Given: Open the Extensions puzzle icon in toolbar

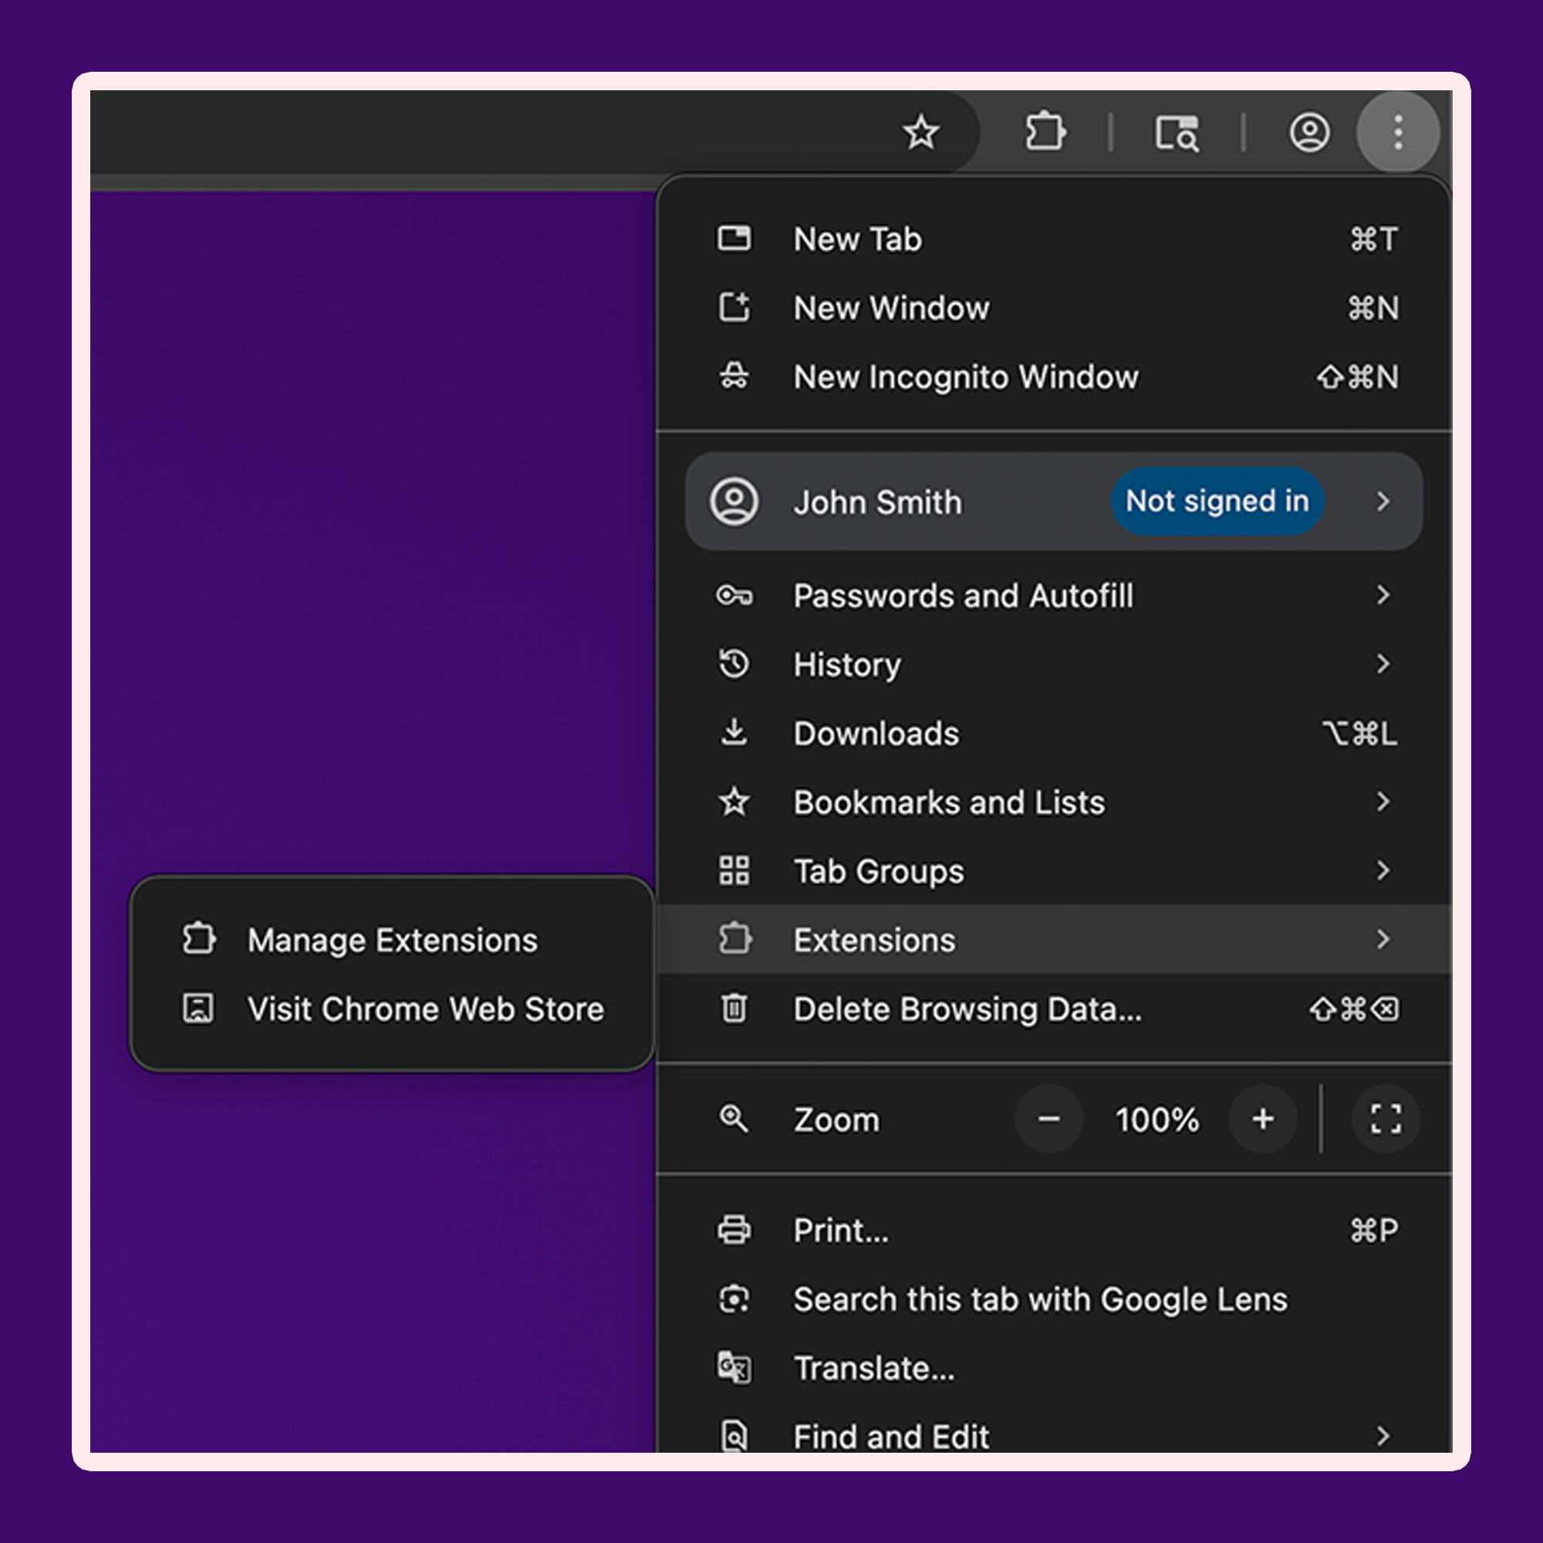Looking at the screenshot, I should [1045, 132].
